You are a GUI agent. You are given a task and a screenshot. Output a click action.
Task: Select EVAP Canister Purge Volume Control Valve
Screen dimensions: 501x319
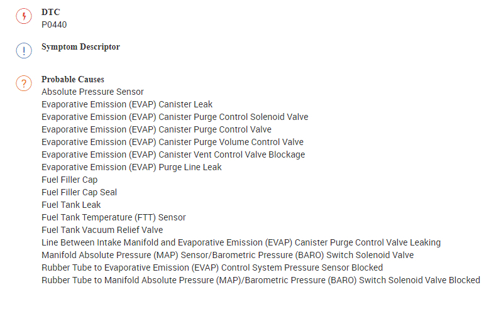pyautogui.click(x=172, y=142)
